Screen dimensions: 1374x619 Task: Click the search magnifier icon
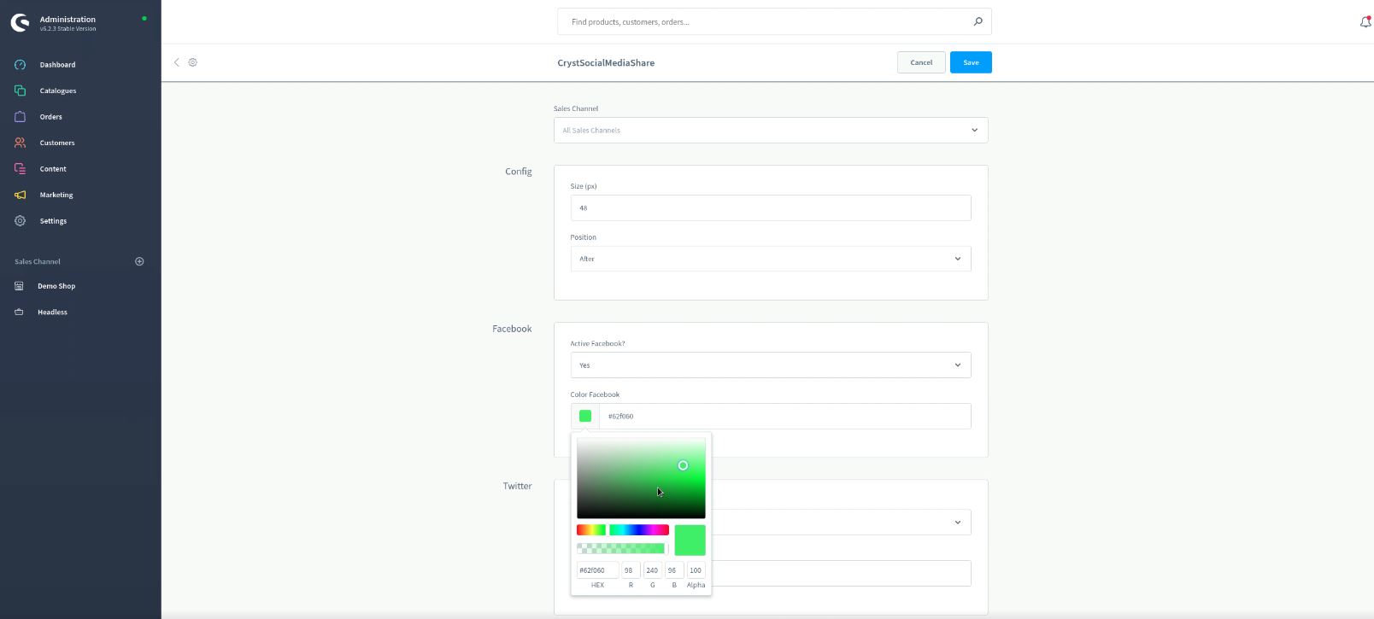coord(978,21)
